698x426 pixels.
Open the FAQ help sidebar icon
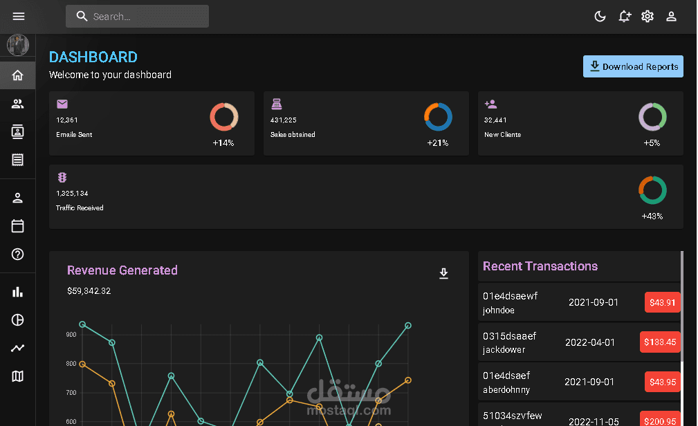[x=18, y=254]
